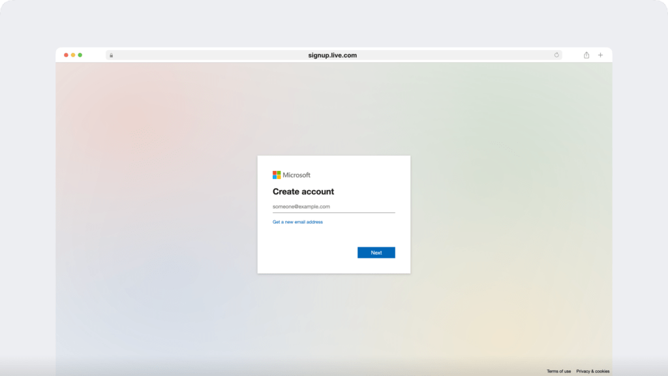Click the padlock icon in the address bar

click(111, 55)
